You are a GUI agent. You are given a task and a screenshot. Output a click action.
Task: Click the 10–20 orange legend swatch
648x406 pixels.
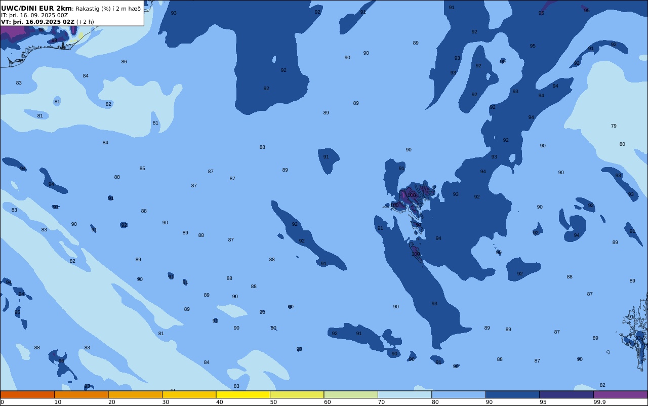pos(81,394)
